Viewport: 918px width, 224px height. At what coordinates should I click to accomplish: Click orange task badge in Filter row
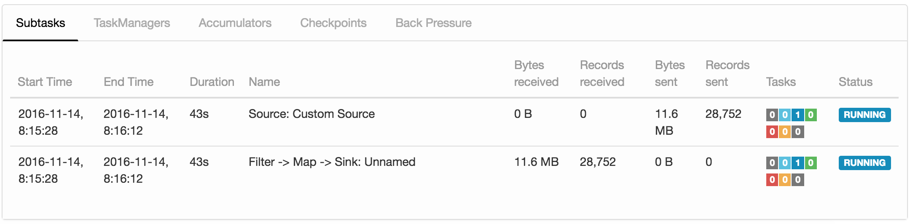click(785, 180)
